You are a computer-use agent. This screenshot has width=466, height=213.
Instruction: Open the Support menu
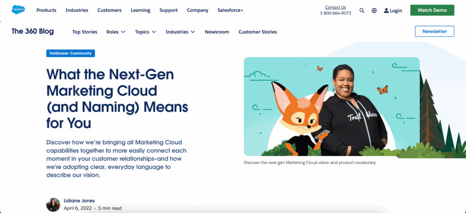[x=168, y=10]
